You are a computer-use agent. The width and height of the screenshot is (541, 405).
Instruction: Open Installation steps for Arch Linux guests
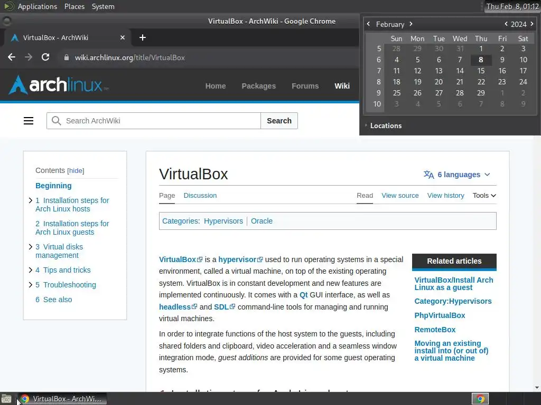tap(72, 228)
